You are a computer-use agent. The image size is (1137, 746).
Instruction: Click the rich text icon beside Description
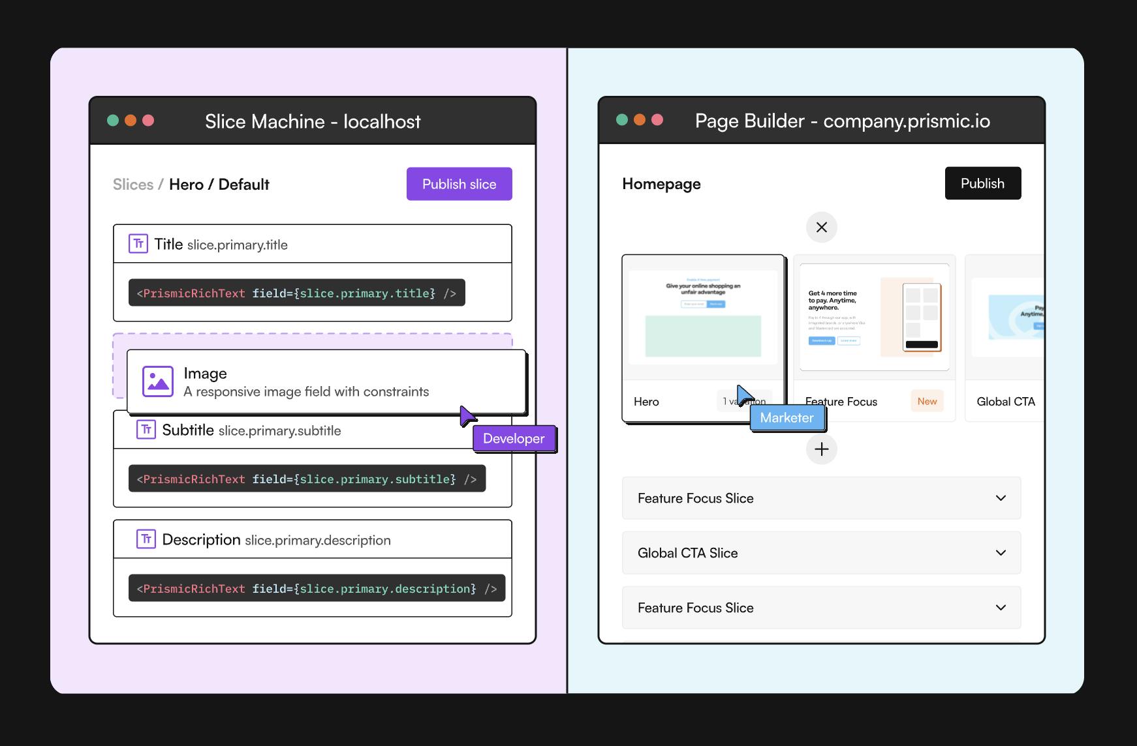(146, 539)
